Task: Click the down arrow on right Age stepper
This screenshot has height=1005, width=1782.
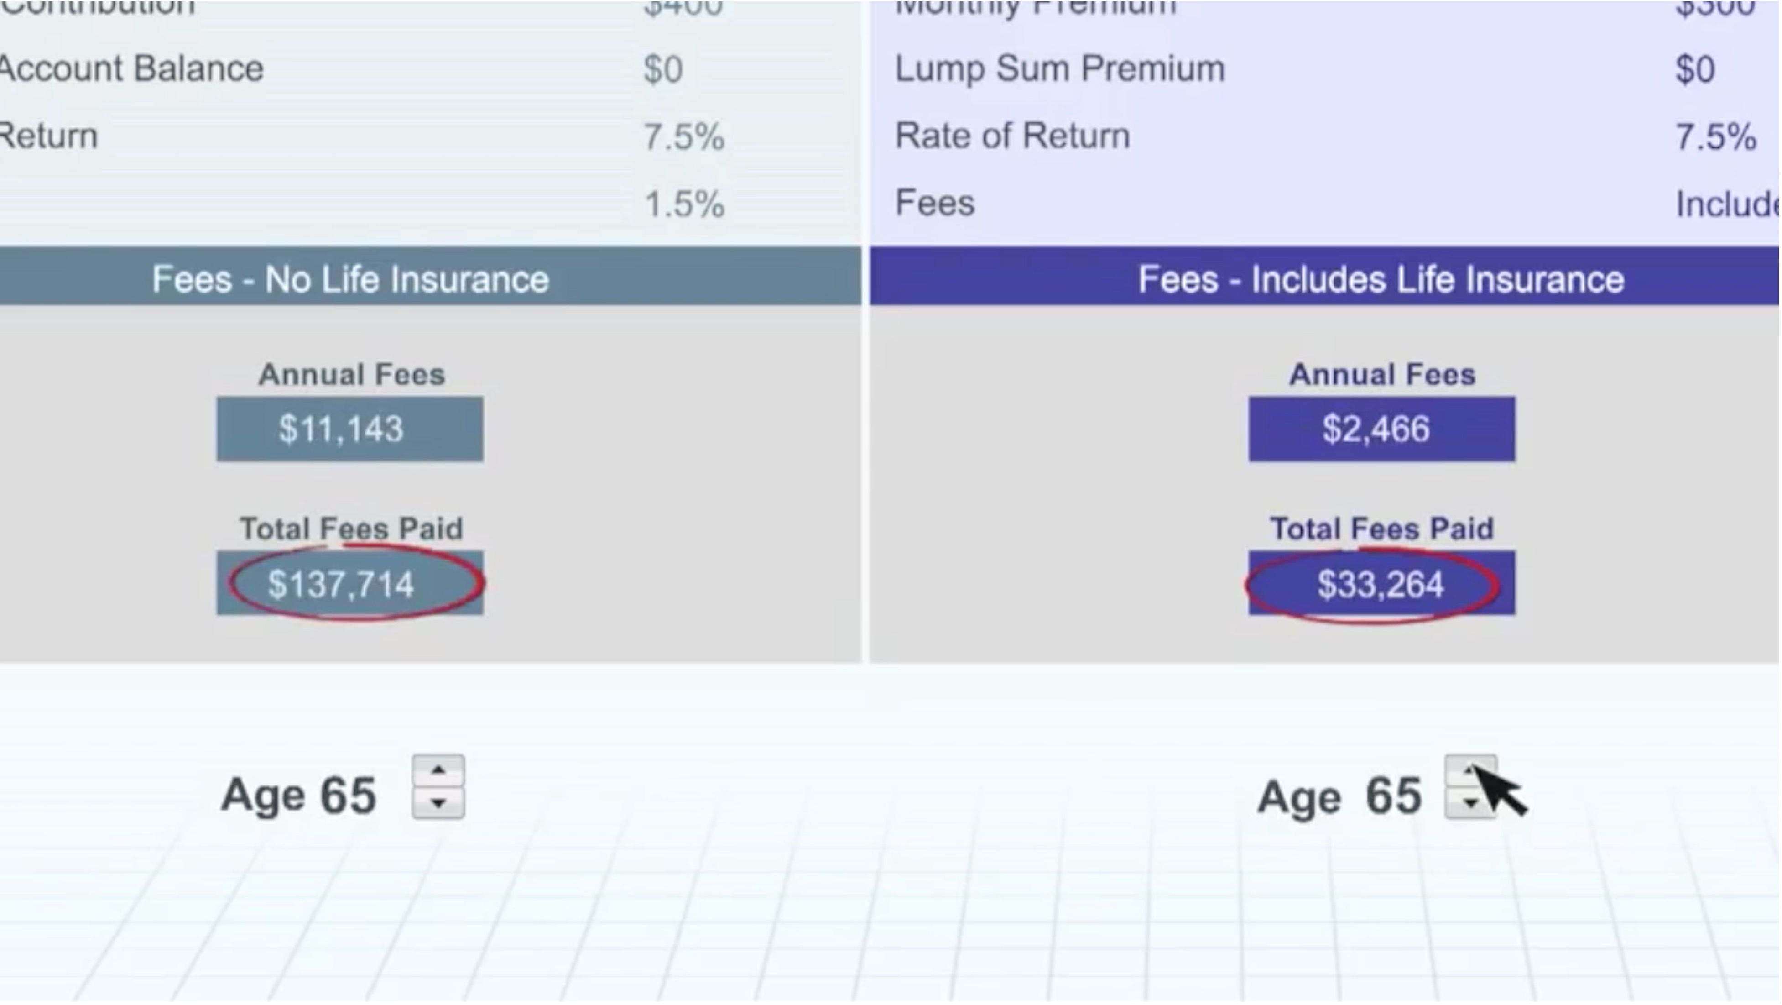Action: (x=1469, y=804)
